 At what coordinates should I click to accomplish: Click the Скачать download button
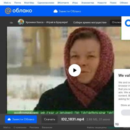point(49,119)
